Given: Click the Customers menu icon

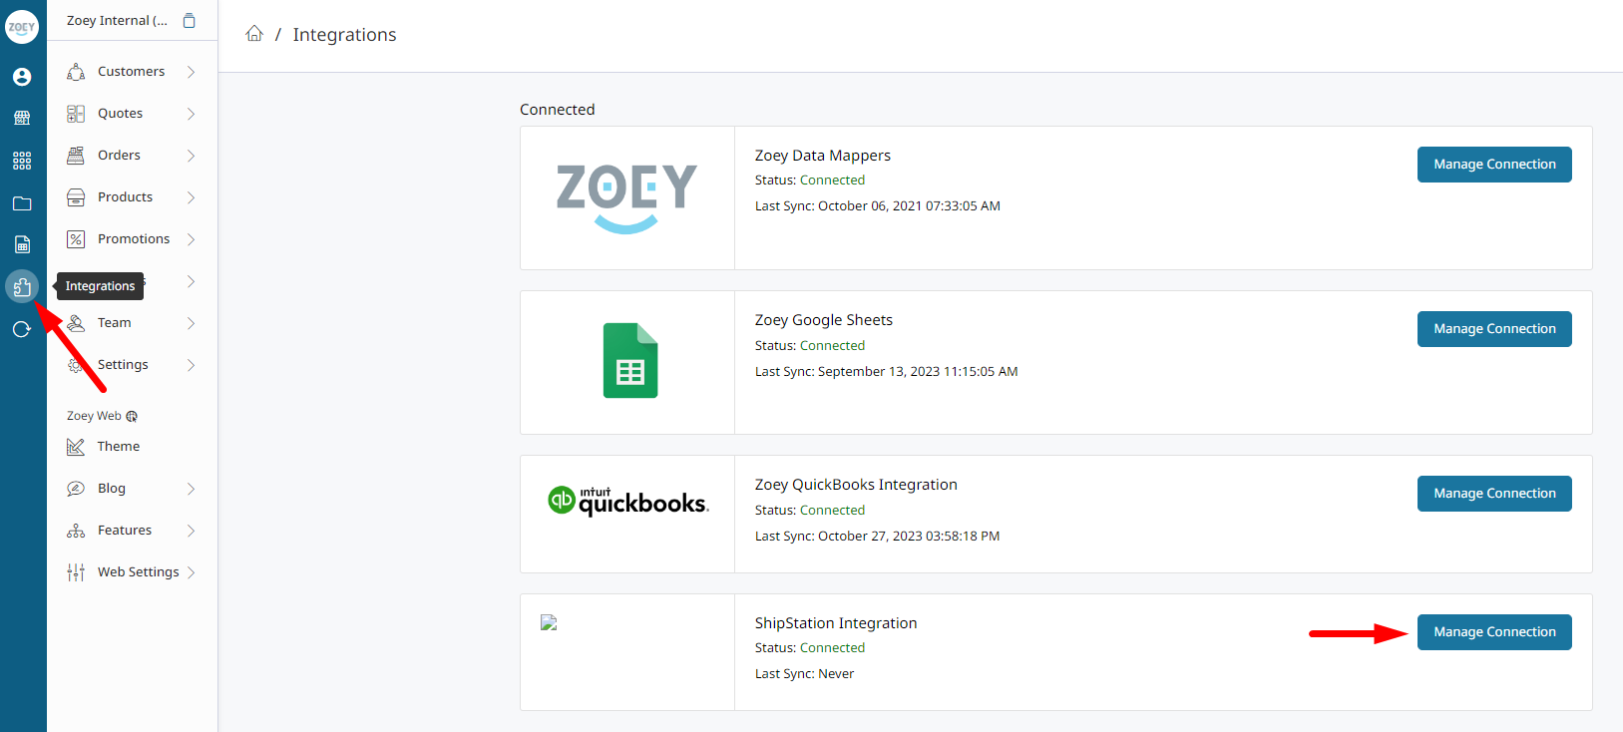Looking at the screenshot, I should tap(76, 72).
